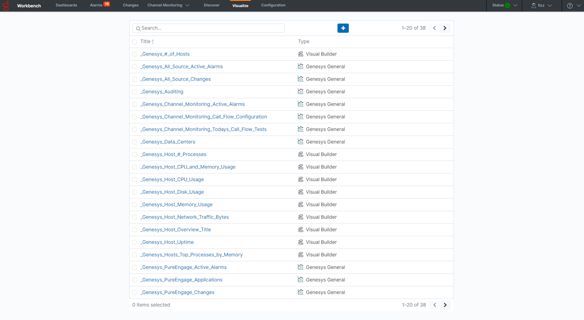The width and height of the screenshot is (584, 320).
Task: Go to previous page using bottom arrow
Action: [435, 305]
